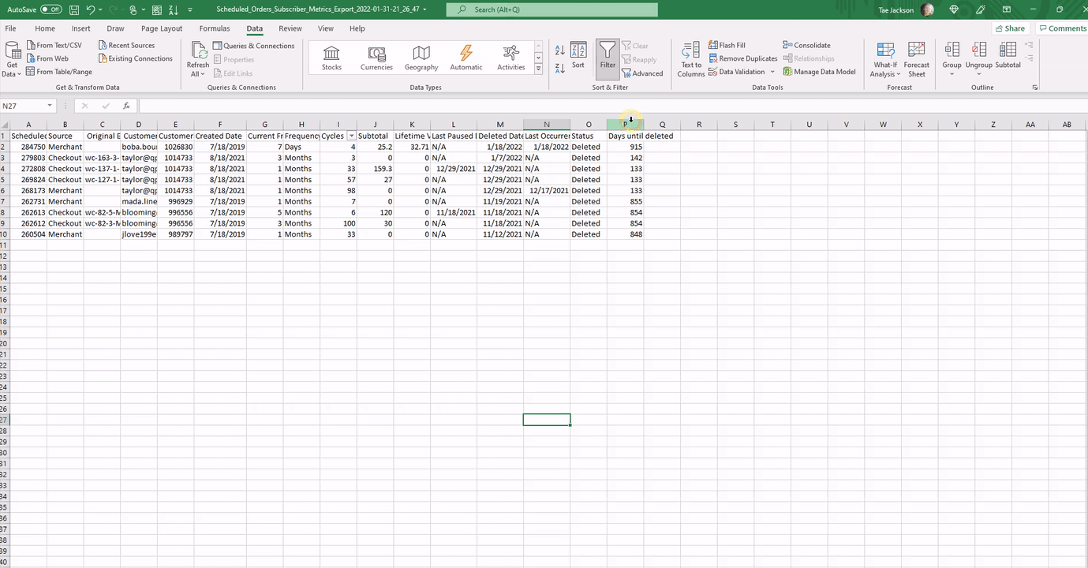Import data From Text/CSV
This screenshot has width=1088, height=568.
pyautogui.click(x=54, y=46)
